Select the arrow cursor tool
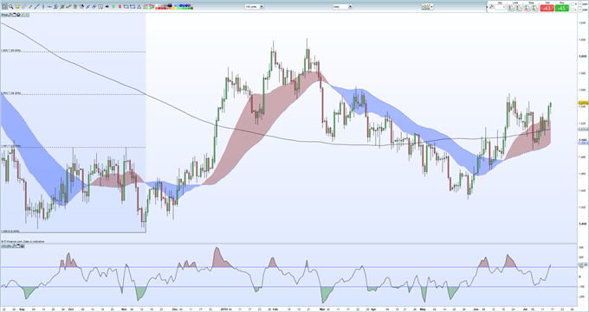This screenshot has height=312, width=589. click(x=4, y=6)
